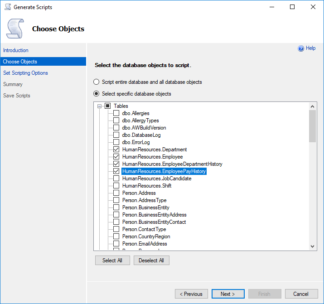Select dbo.ErrorLog row text
The image size is (324, 304).
(x=136, y=142)
